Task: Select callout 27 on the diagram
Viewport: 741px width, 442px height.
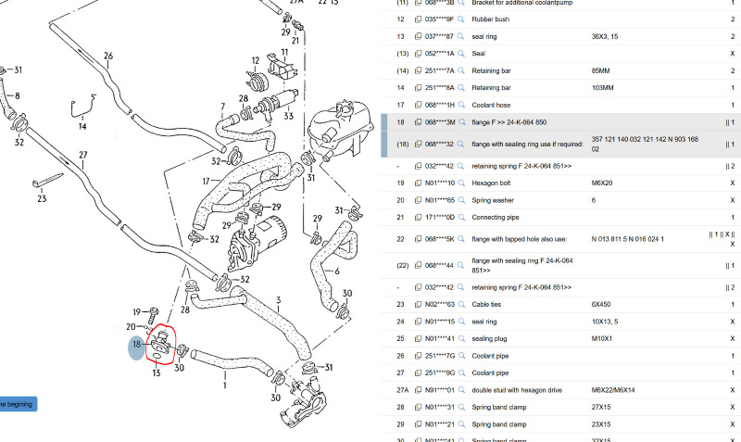Action: 83,155
